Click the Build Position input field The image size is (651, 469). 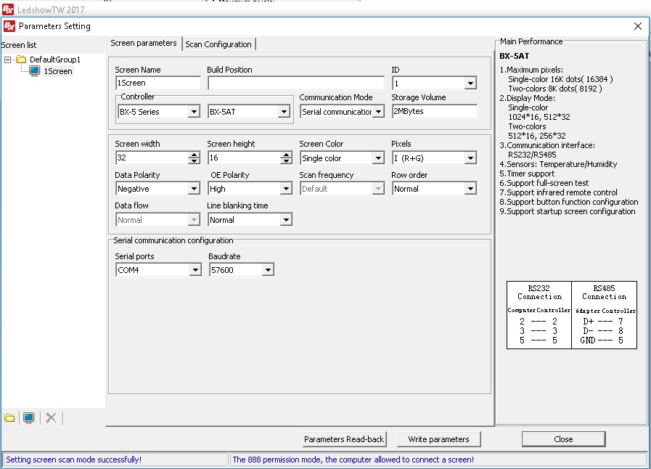pyautogui.click(x=296, y=83)
